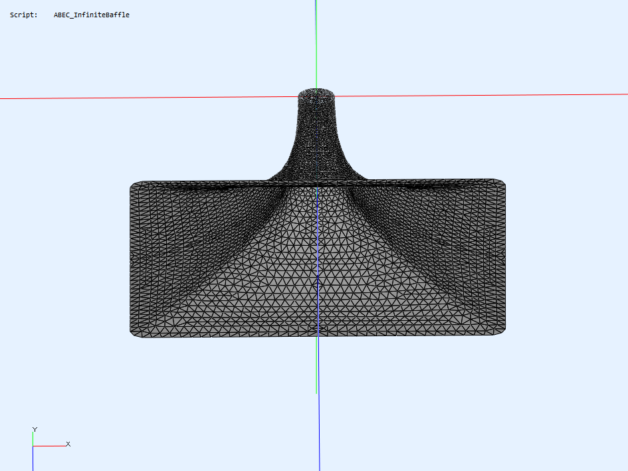Click the ABEC_InfiniteBaffle script name
This screenshot has height=471, width=628.
91,15
